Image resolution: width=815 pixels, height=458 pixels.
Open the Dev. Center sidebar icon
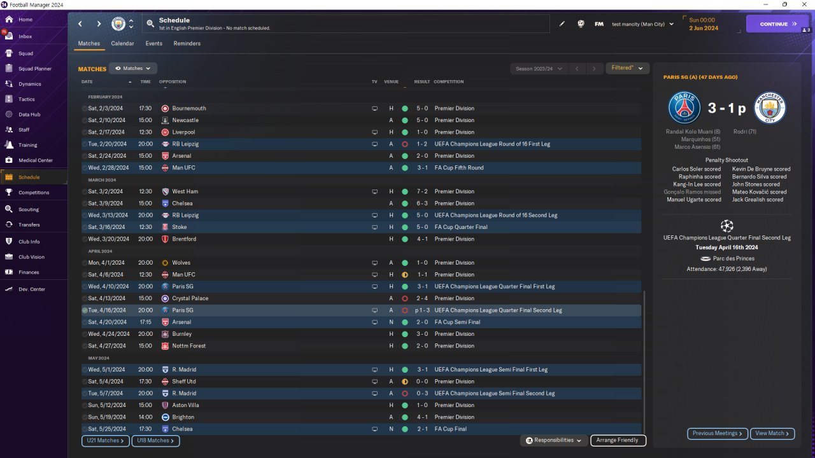[9, 289]
